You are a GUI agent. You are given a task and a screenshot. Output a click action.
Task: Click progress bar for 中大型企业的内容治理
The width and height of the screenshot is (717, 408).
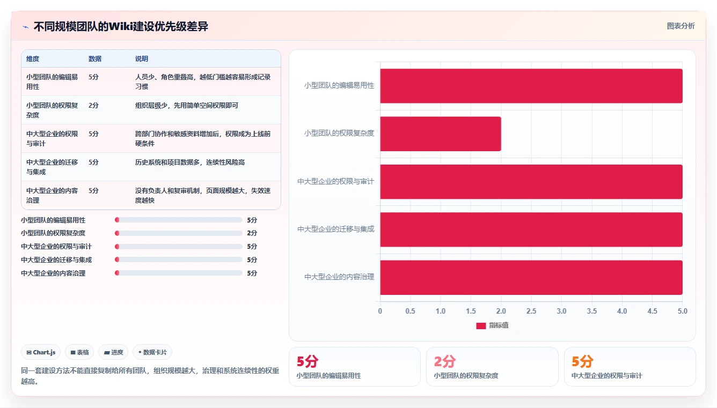click(179, 273)
